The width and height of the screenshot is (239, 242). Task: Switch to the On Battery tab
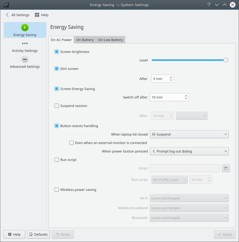click(85, 40)
